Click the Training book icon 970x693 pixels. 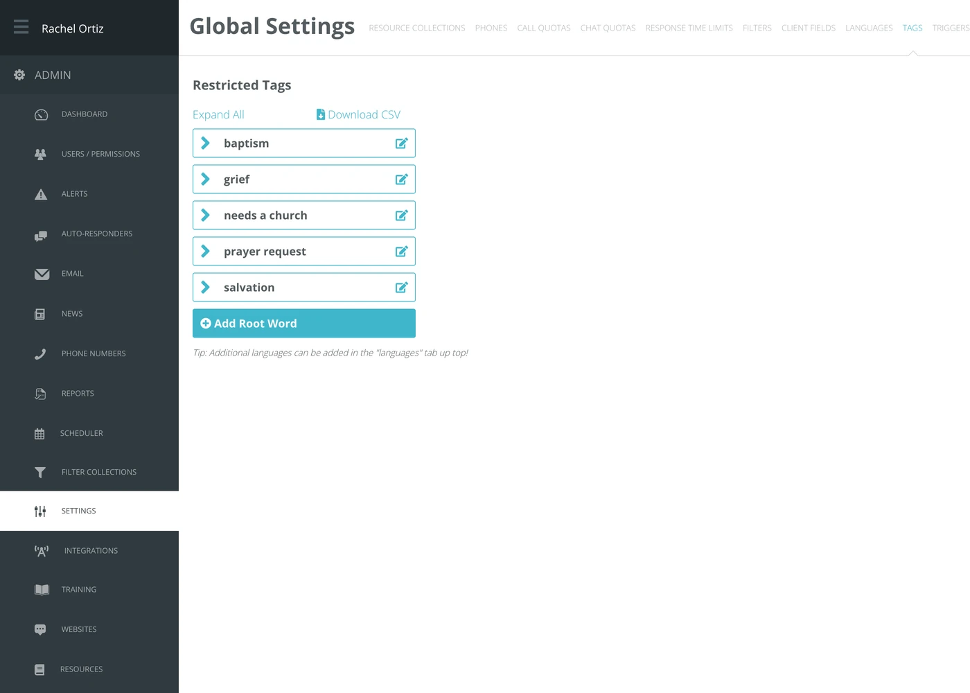pyautogui.click(x=42, y=590)
